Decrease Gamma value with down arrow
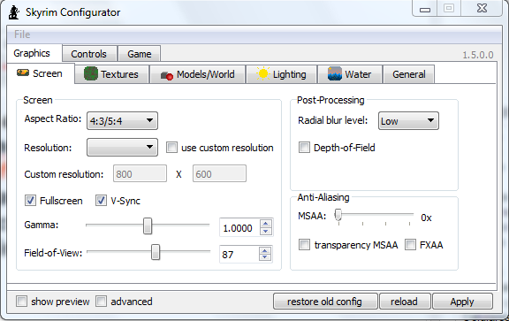Viewport: 509px width, 321px height. point(266,231)
